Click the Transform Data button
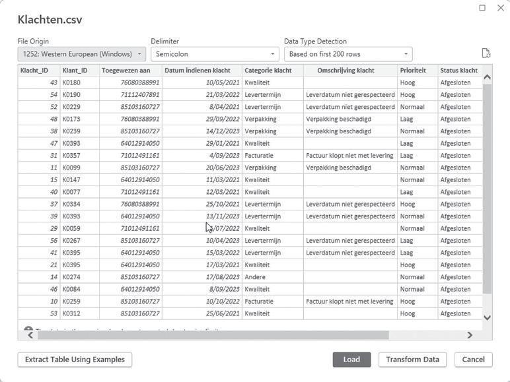510x382 pixels. 412,360
